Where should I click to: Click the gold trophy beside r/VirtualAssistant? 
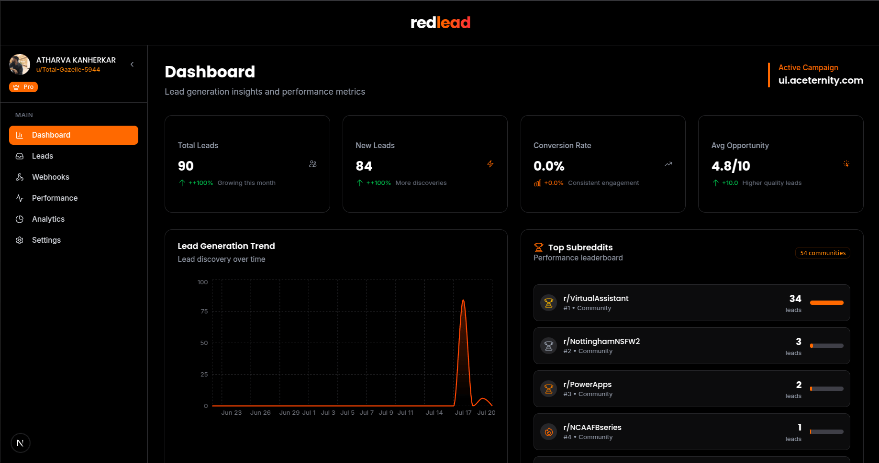point(548,302)
